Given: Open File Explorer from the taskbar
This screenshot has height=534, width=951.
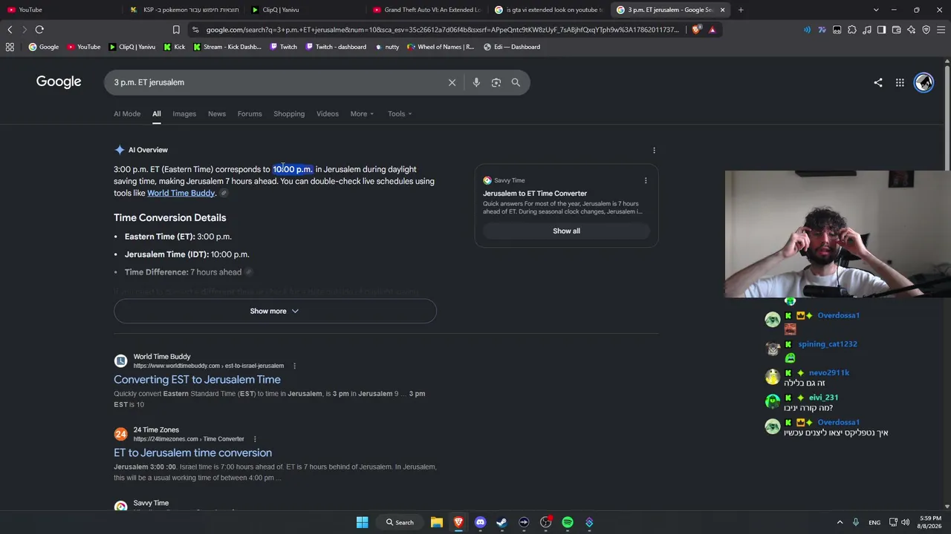Looking at the screenshot, I should click(x=437, y=522).
